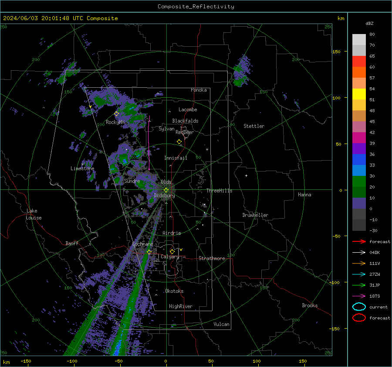Select the magenta swatch between 42 and 39
This screenshot has width=392, height=367.
pos(359,137)
